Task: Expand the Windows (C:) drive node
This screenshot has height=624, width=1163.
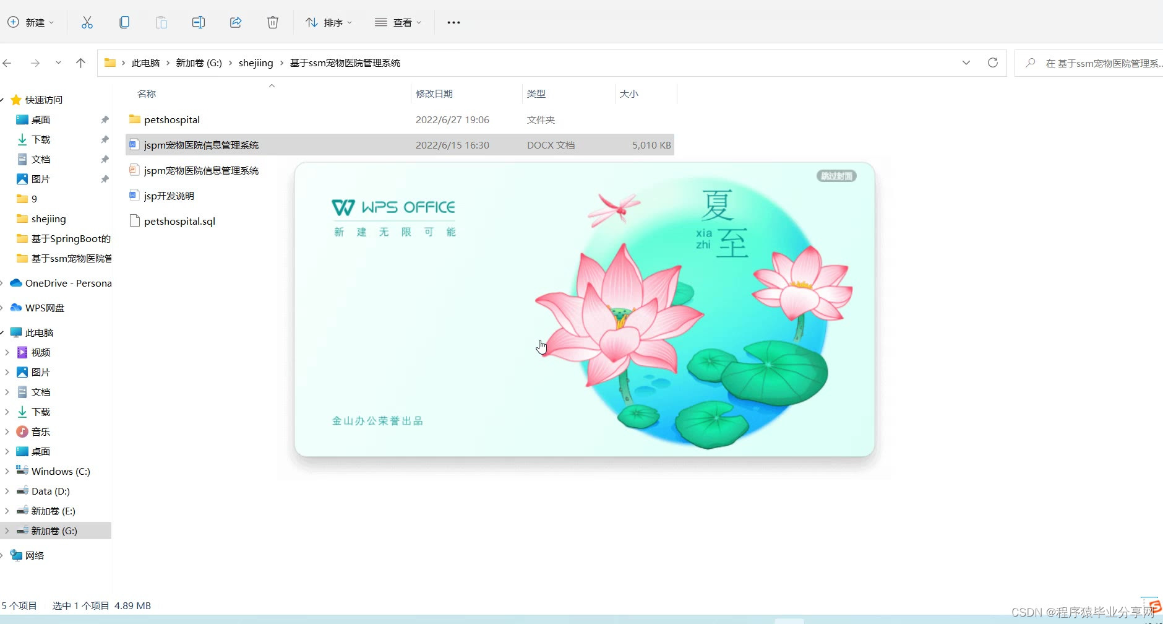Action: [7, 472]
